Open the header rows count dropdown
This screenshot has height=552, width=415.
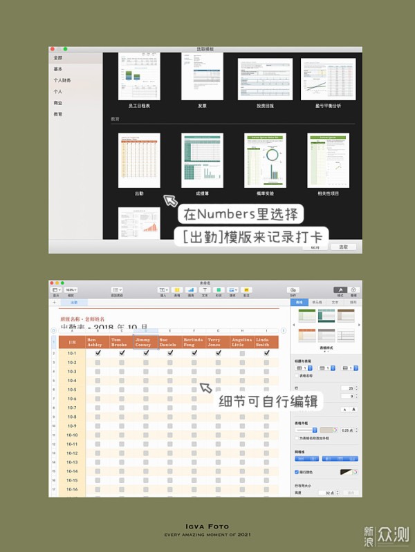tap(326, 368)
